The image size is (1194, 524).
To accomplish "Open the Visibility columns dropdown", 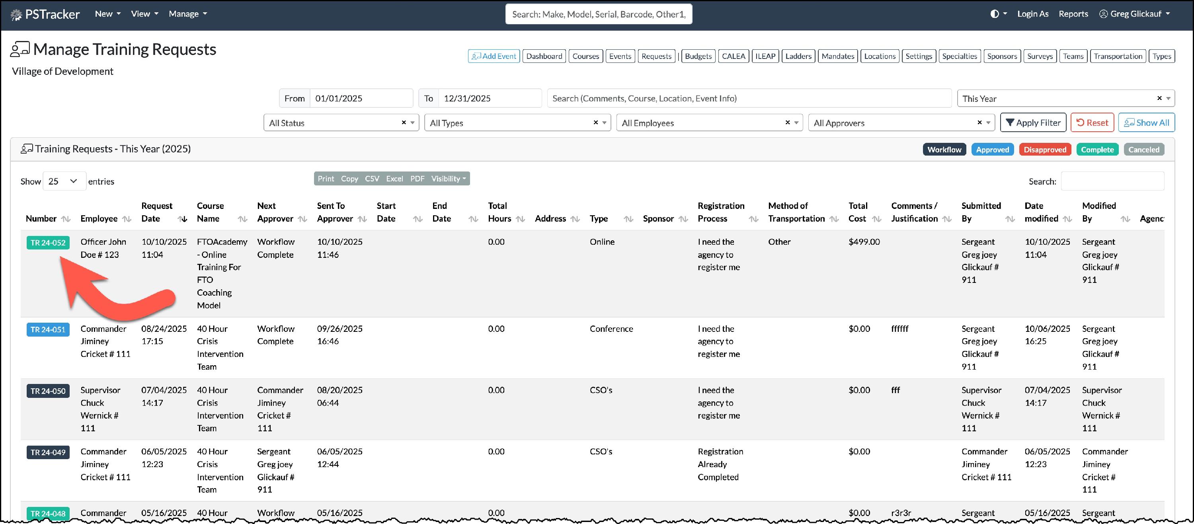I will pos(448,179).
